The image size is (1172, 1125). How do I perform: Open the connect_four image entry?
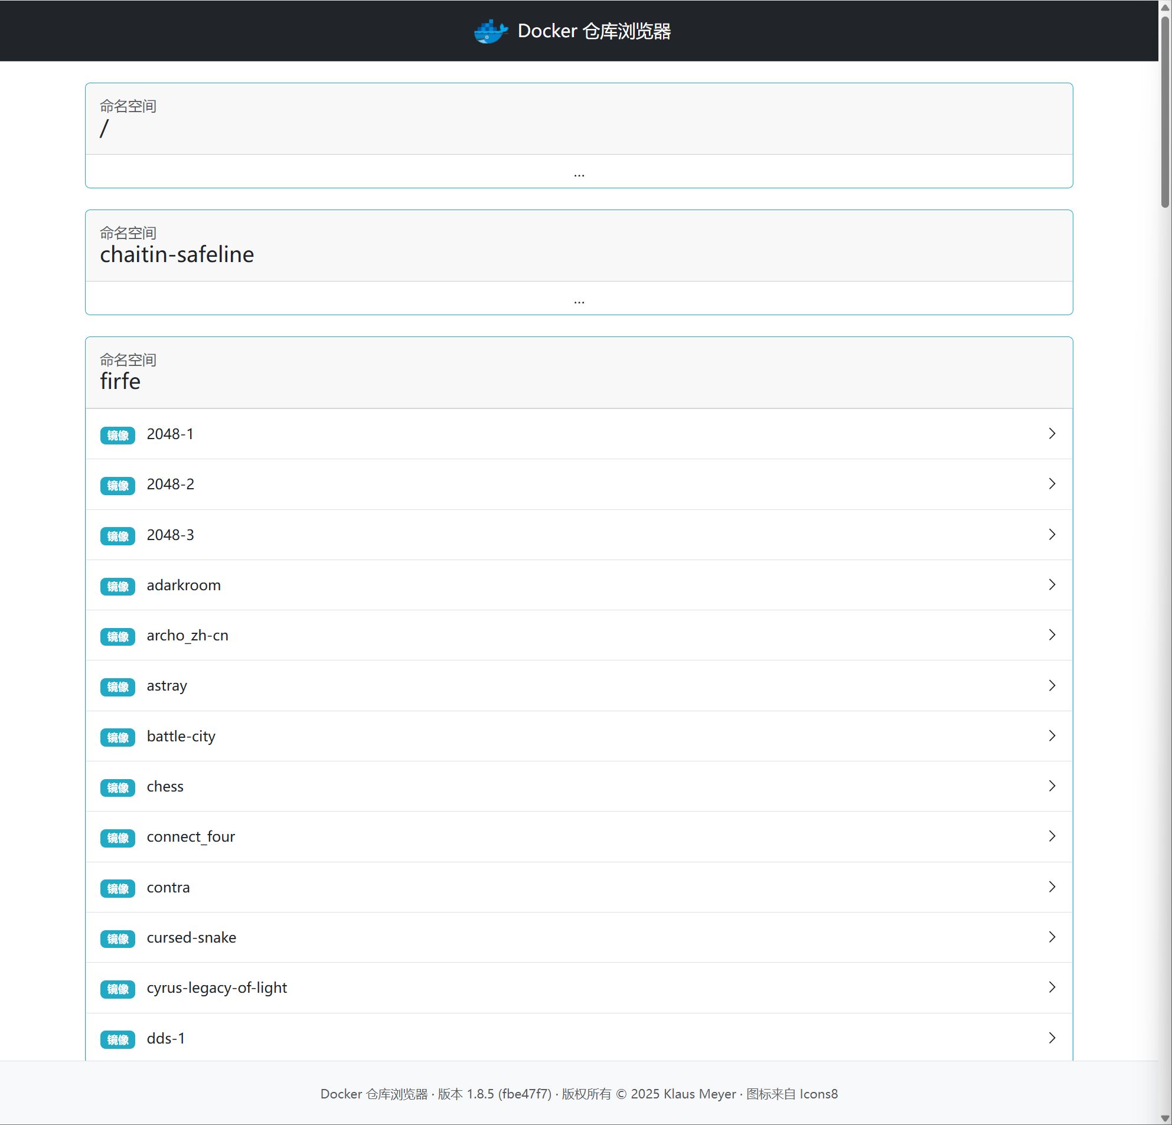(191, 836)
